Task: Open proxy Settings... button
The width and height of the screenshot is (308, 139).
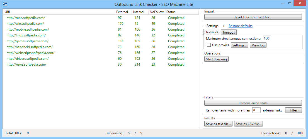Action: (239, 45)
